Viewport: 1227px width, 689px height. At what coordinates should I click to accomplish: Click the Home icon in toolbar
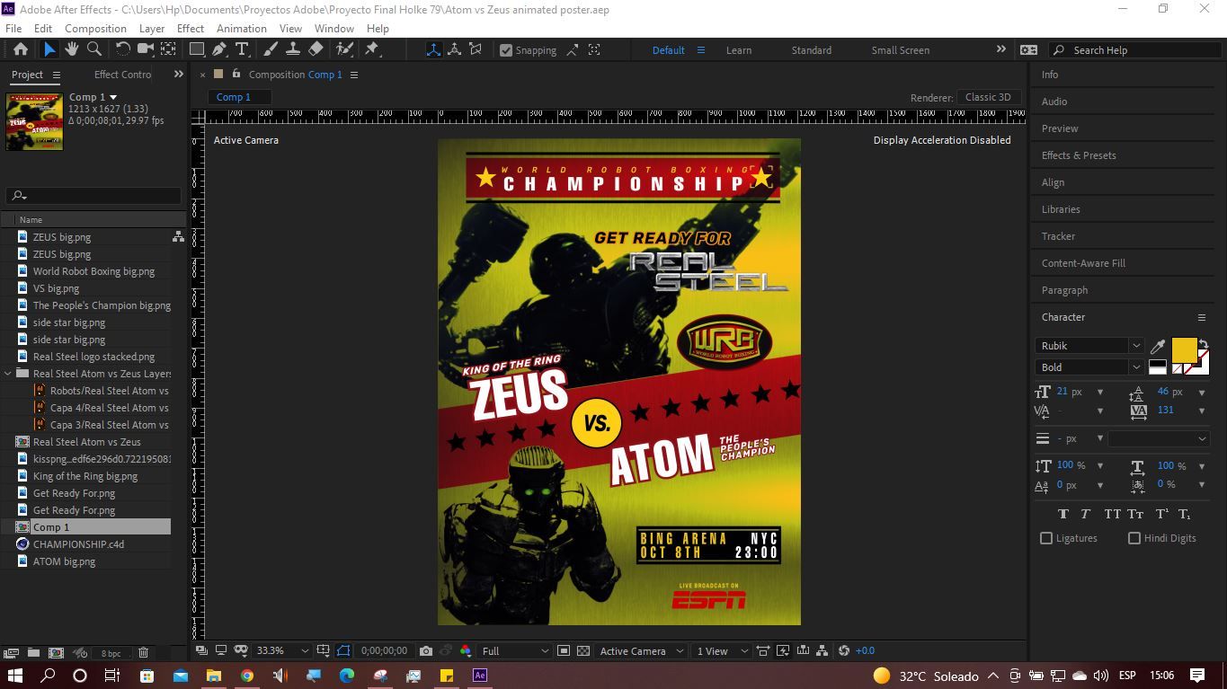[21, 50]
